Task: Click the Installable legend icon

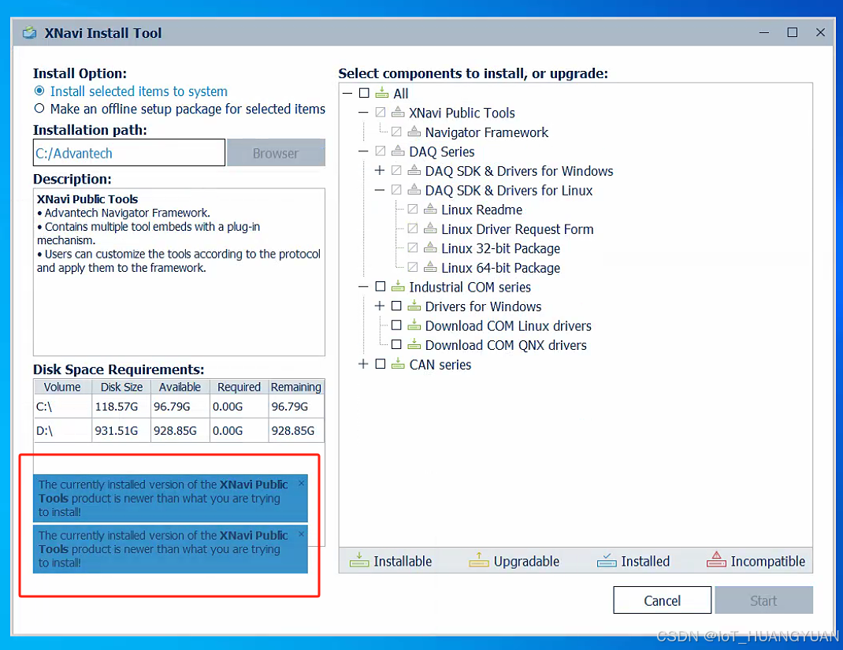Action: point(359,561)
